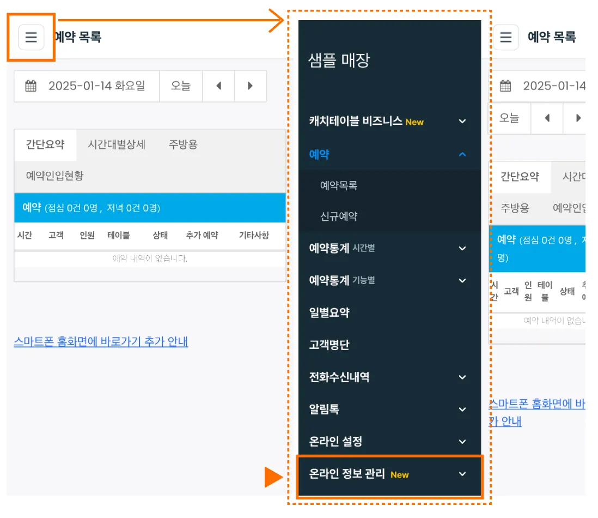This screenshot has height=518, width=598.
Task: Switch to the 예약인입현황 tab on the left screen
Action: 54,176
